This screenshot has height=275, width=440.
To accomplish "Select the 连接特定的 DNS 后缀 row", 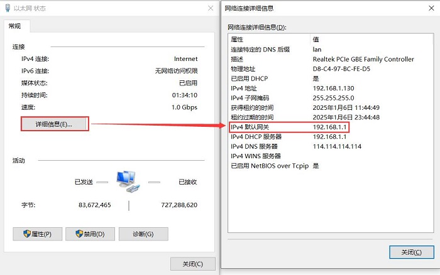I will click(331, 50).
